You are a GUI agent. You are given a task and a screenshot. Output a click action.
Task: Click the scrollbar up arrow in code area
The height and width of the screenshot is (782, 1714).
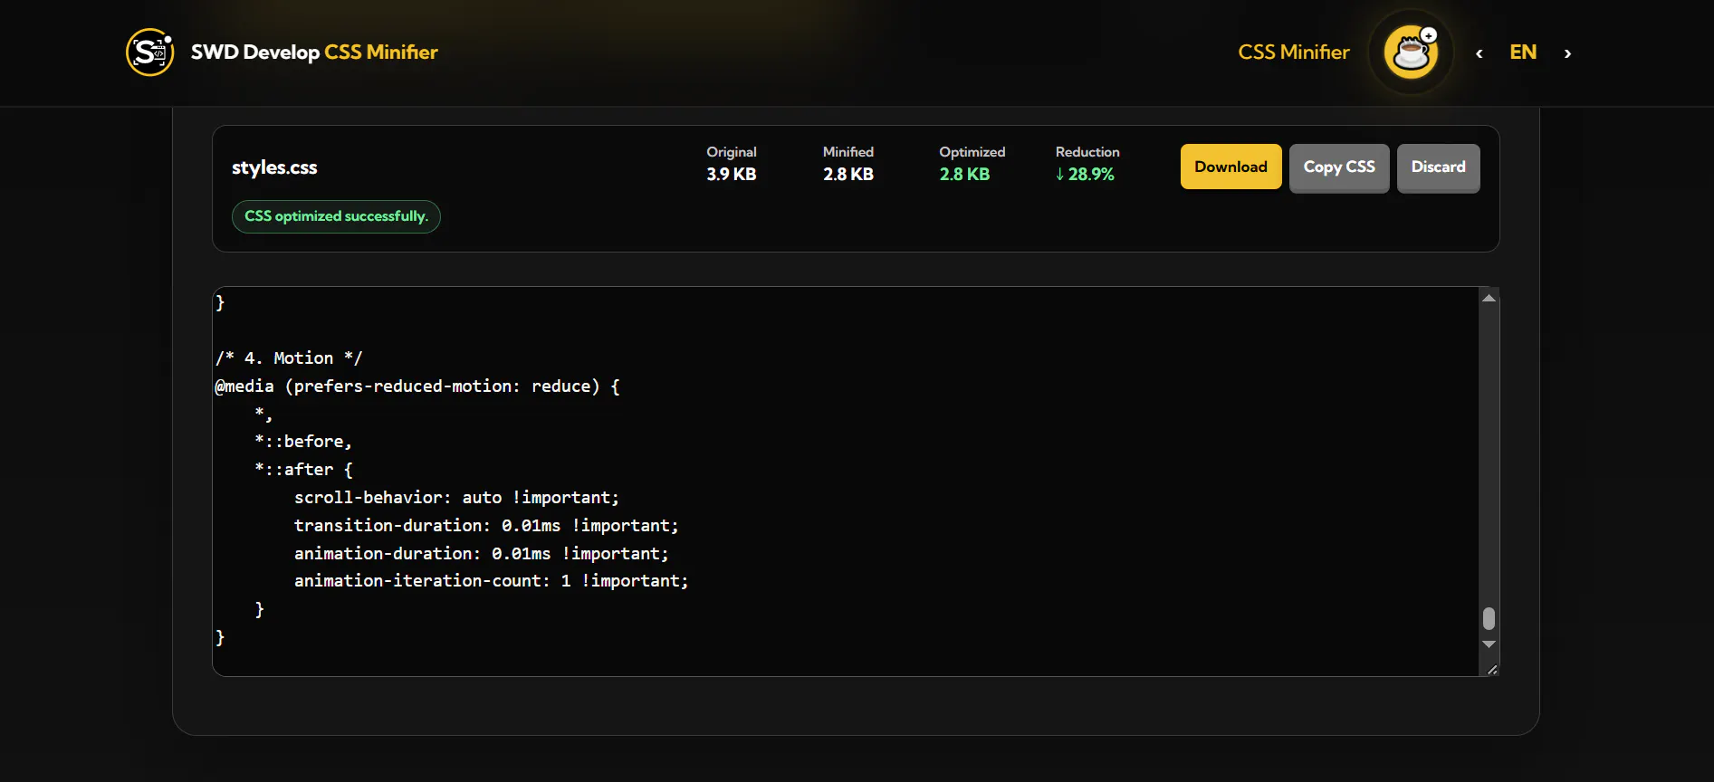(x=1489, y=298)
